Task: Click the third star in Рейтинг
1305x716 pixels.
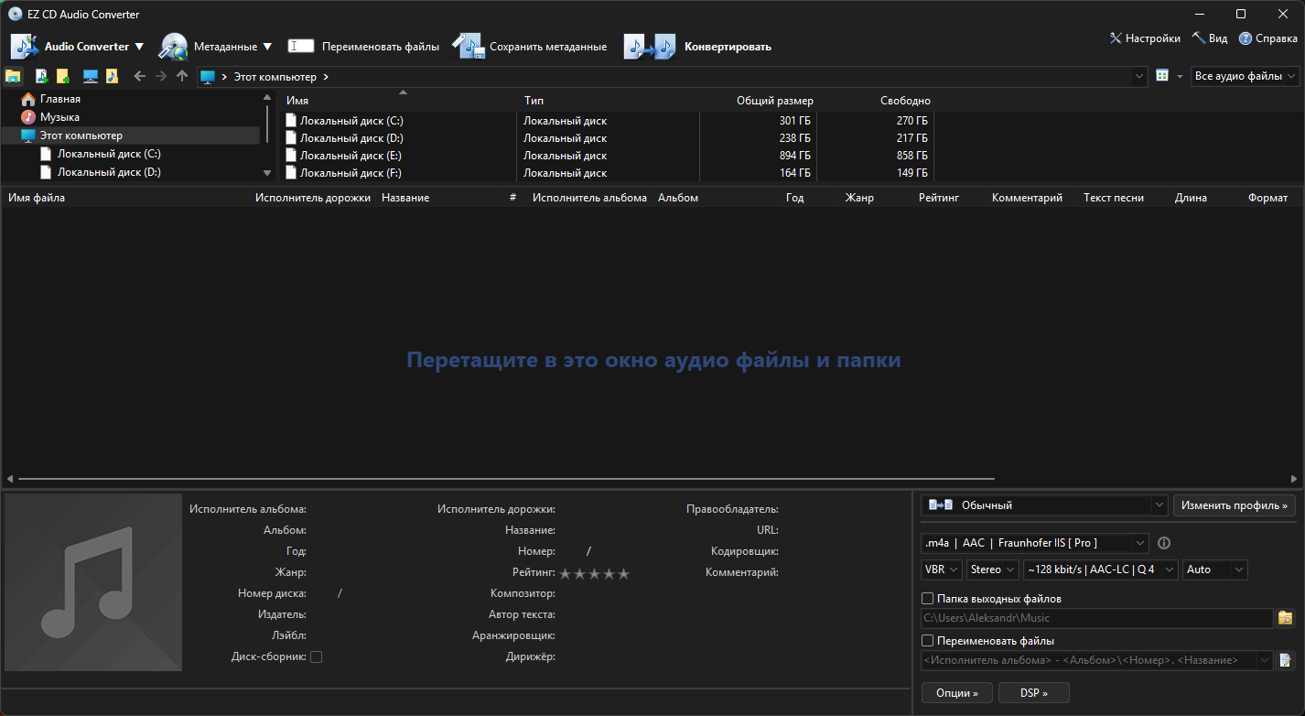Action: pyautogui.click(x=595, y=574)
